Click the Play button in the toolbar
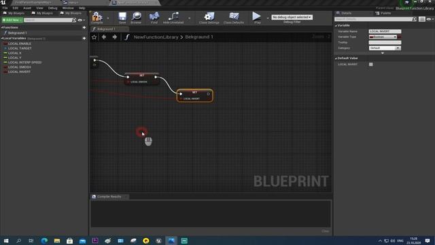The width and height of the screenshot is (435, 245). point(257,18)
